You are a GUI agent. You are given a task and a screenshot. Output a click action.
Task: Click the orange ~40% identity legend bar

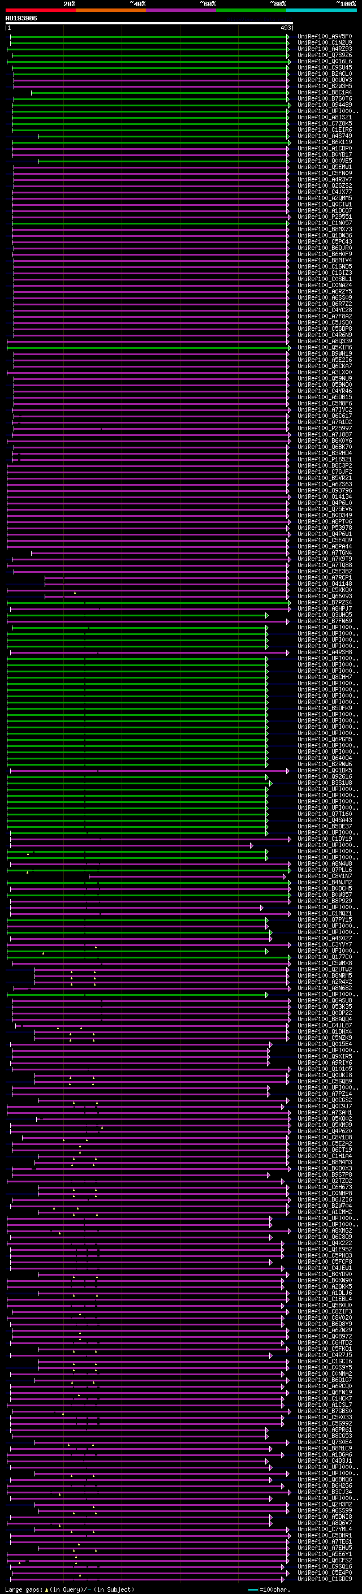click(x=110, y=10)
